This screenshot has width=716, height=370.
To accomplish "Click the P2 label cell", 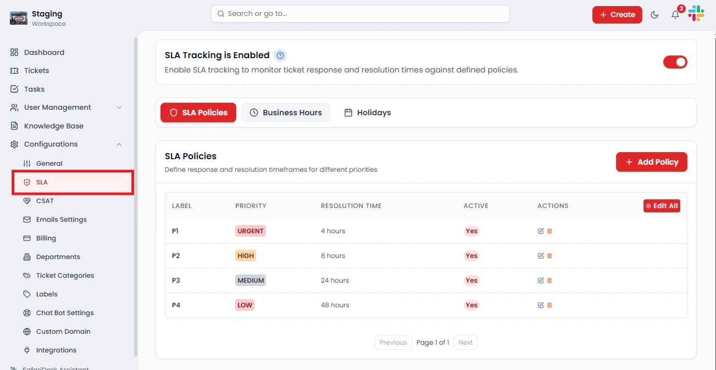I will coord(176,256).
